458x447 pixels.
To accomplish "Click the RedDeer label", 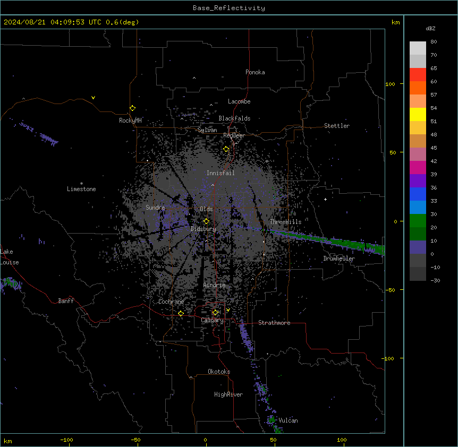I will (234, 135).
